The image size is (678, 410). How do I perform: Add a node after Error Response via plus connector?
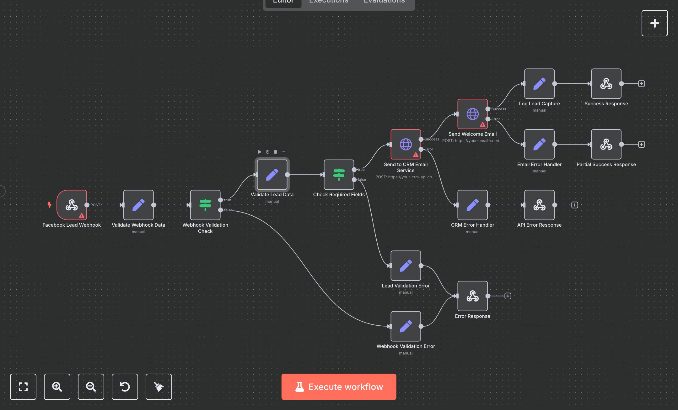508,296
